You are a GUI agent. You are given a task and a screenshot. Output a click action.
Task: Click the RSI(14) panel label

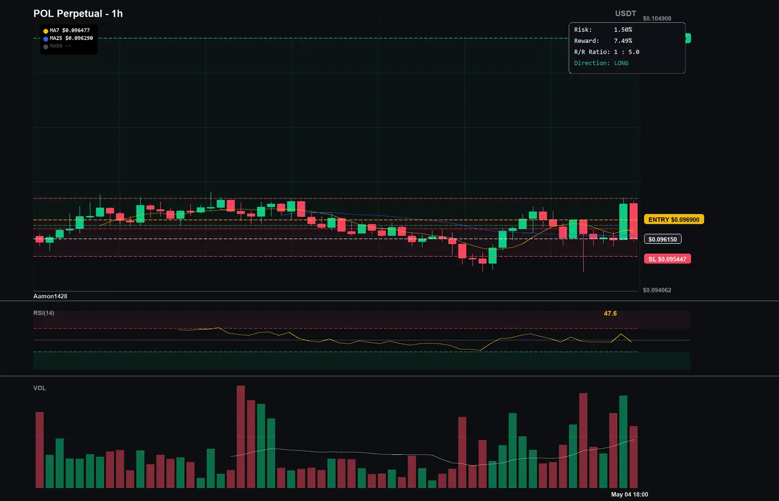click(x=44, y=313)
